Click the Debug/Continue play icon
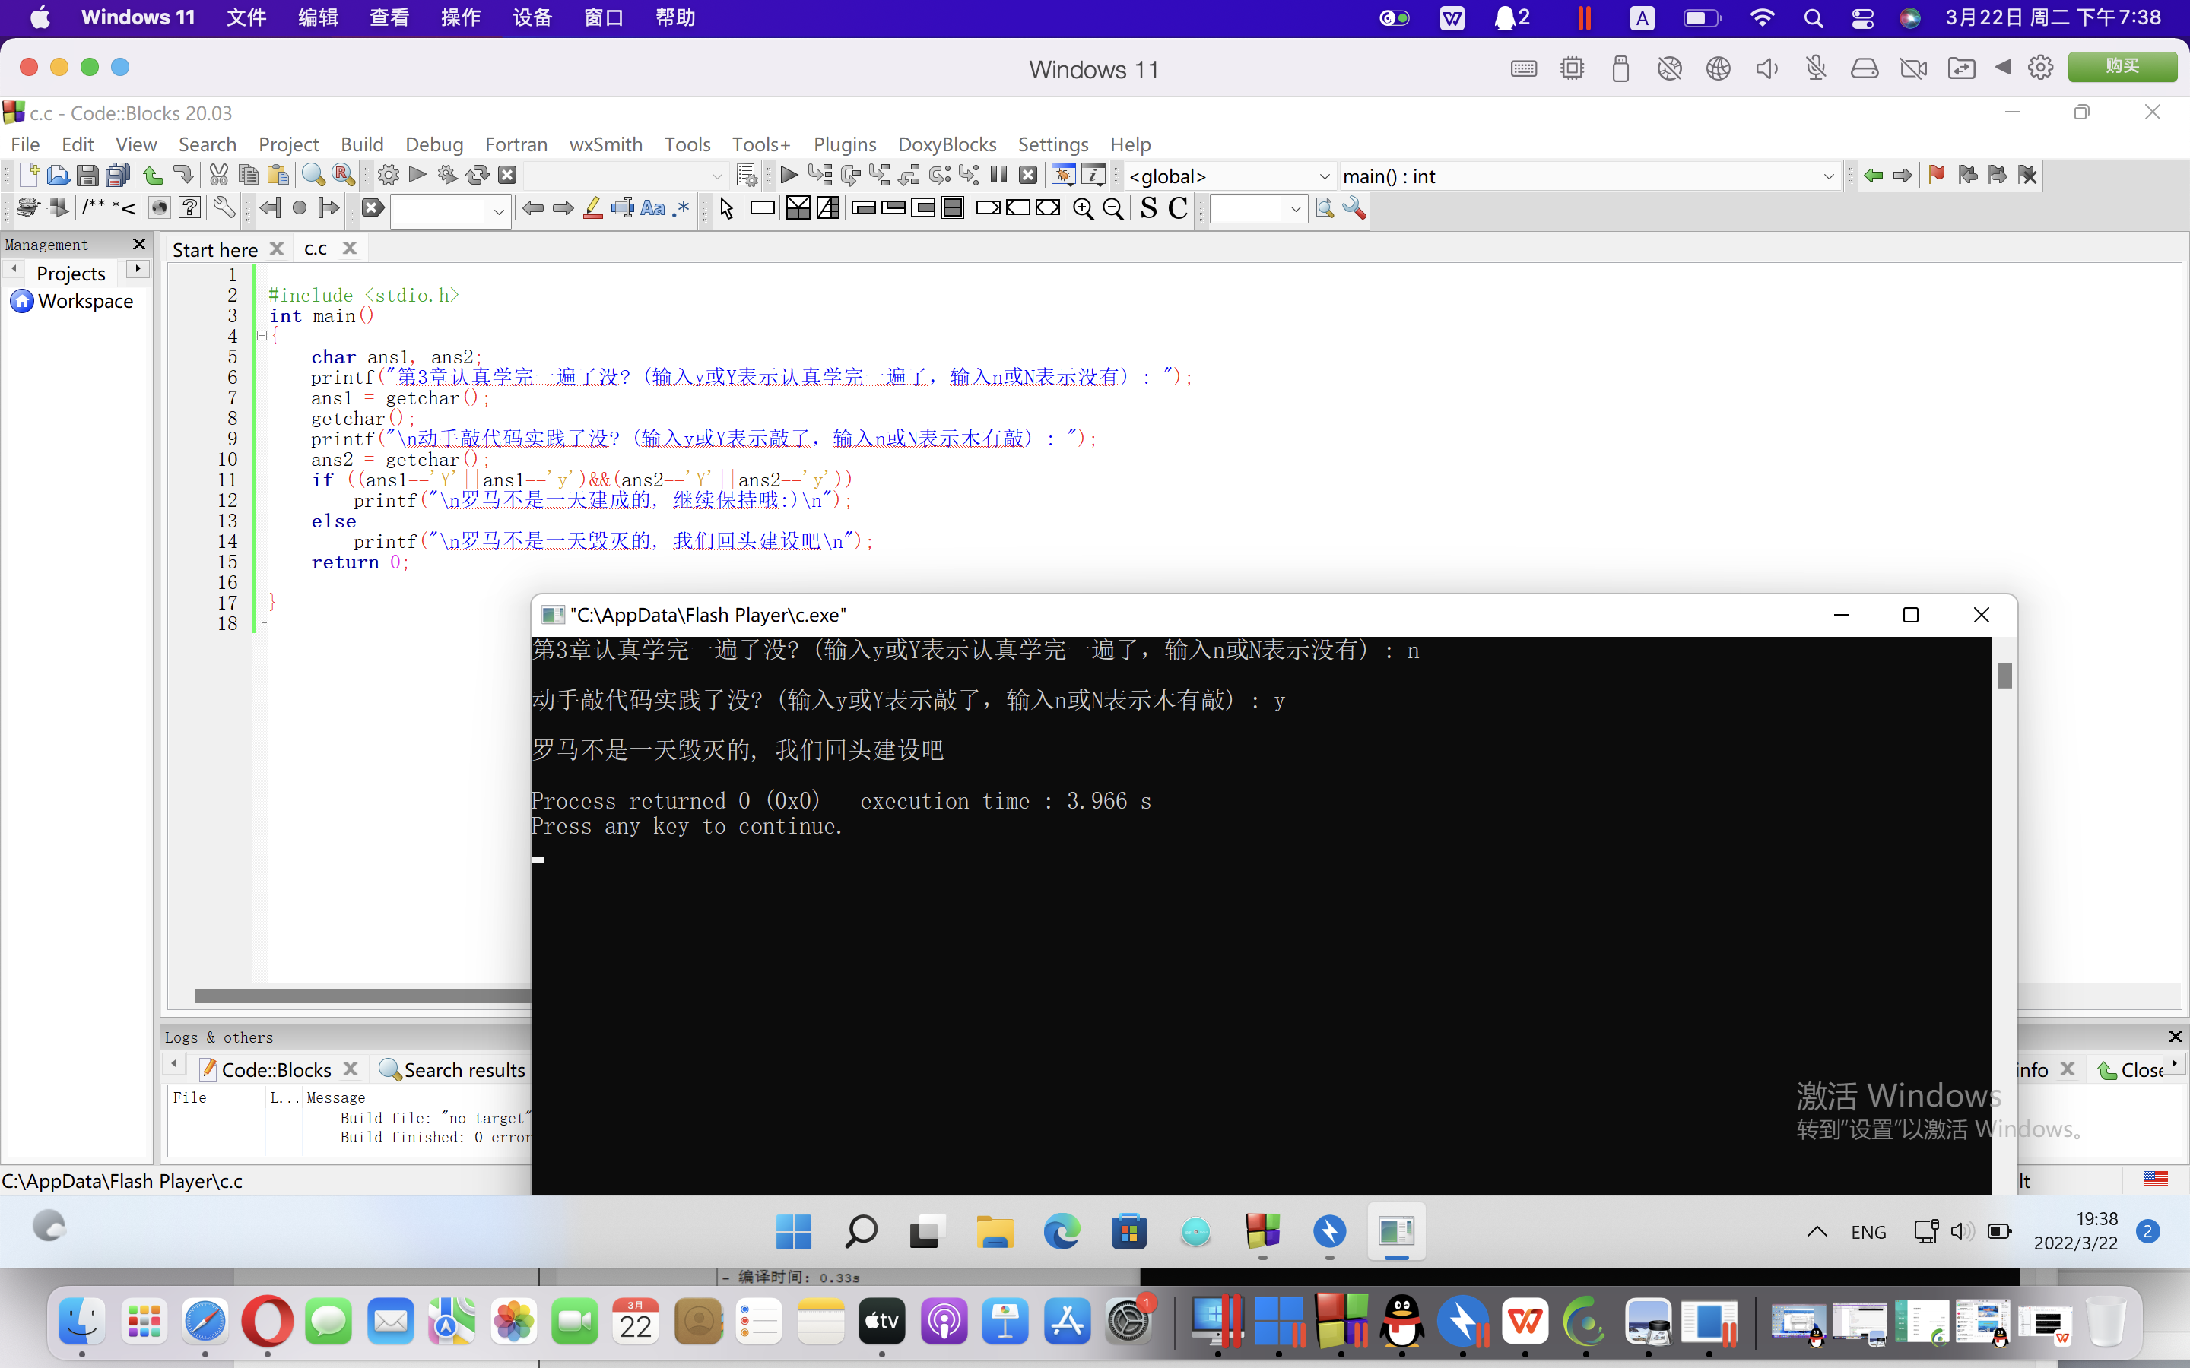This screenshot has height=1368, width=2190. tap(789, 176)
